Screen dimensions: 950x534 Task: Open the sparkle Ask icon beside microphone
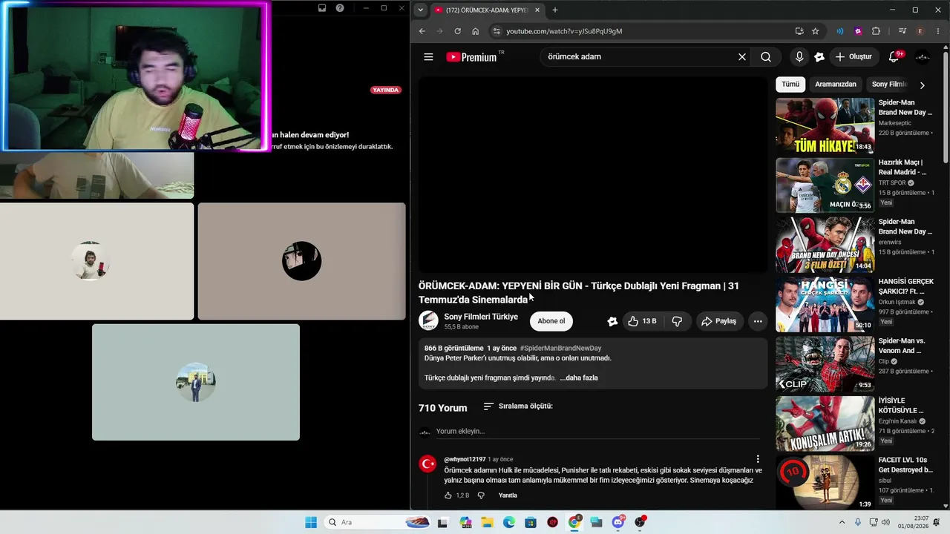coord(819,57)
